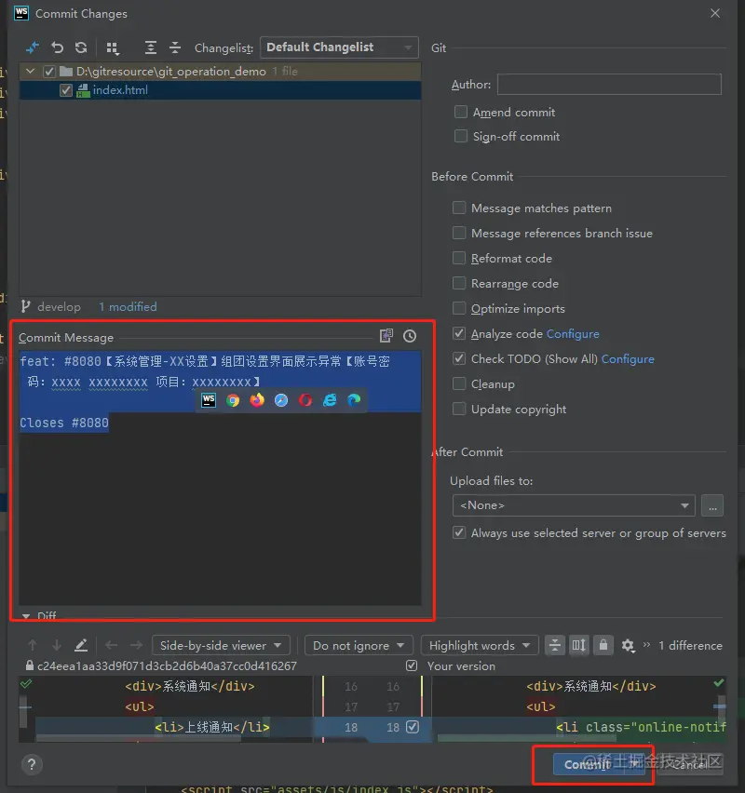Expand the Diff section
The width and height of the screenshot is (745, 793).
coord(26,615)
